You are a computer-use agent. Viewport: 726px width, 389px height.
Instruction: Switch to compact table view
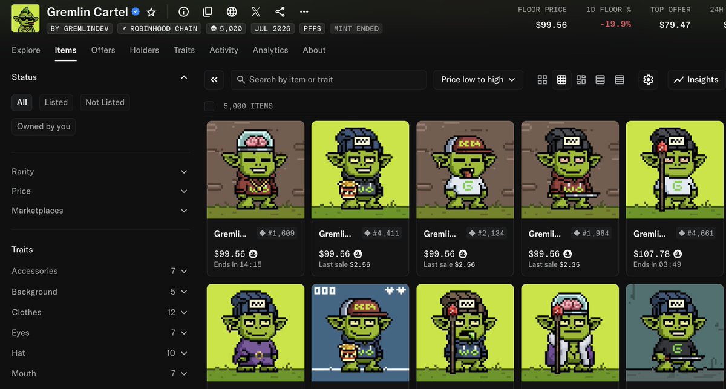click(620, 79)
